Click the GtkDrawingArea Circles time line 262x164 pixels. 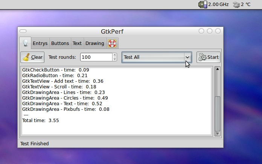[65, 98]
